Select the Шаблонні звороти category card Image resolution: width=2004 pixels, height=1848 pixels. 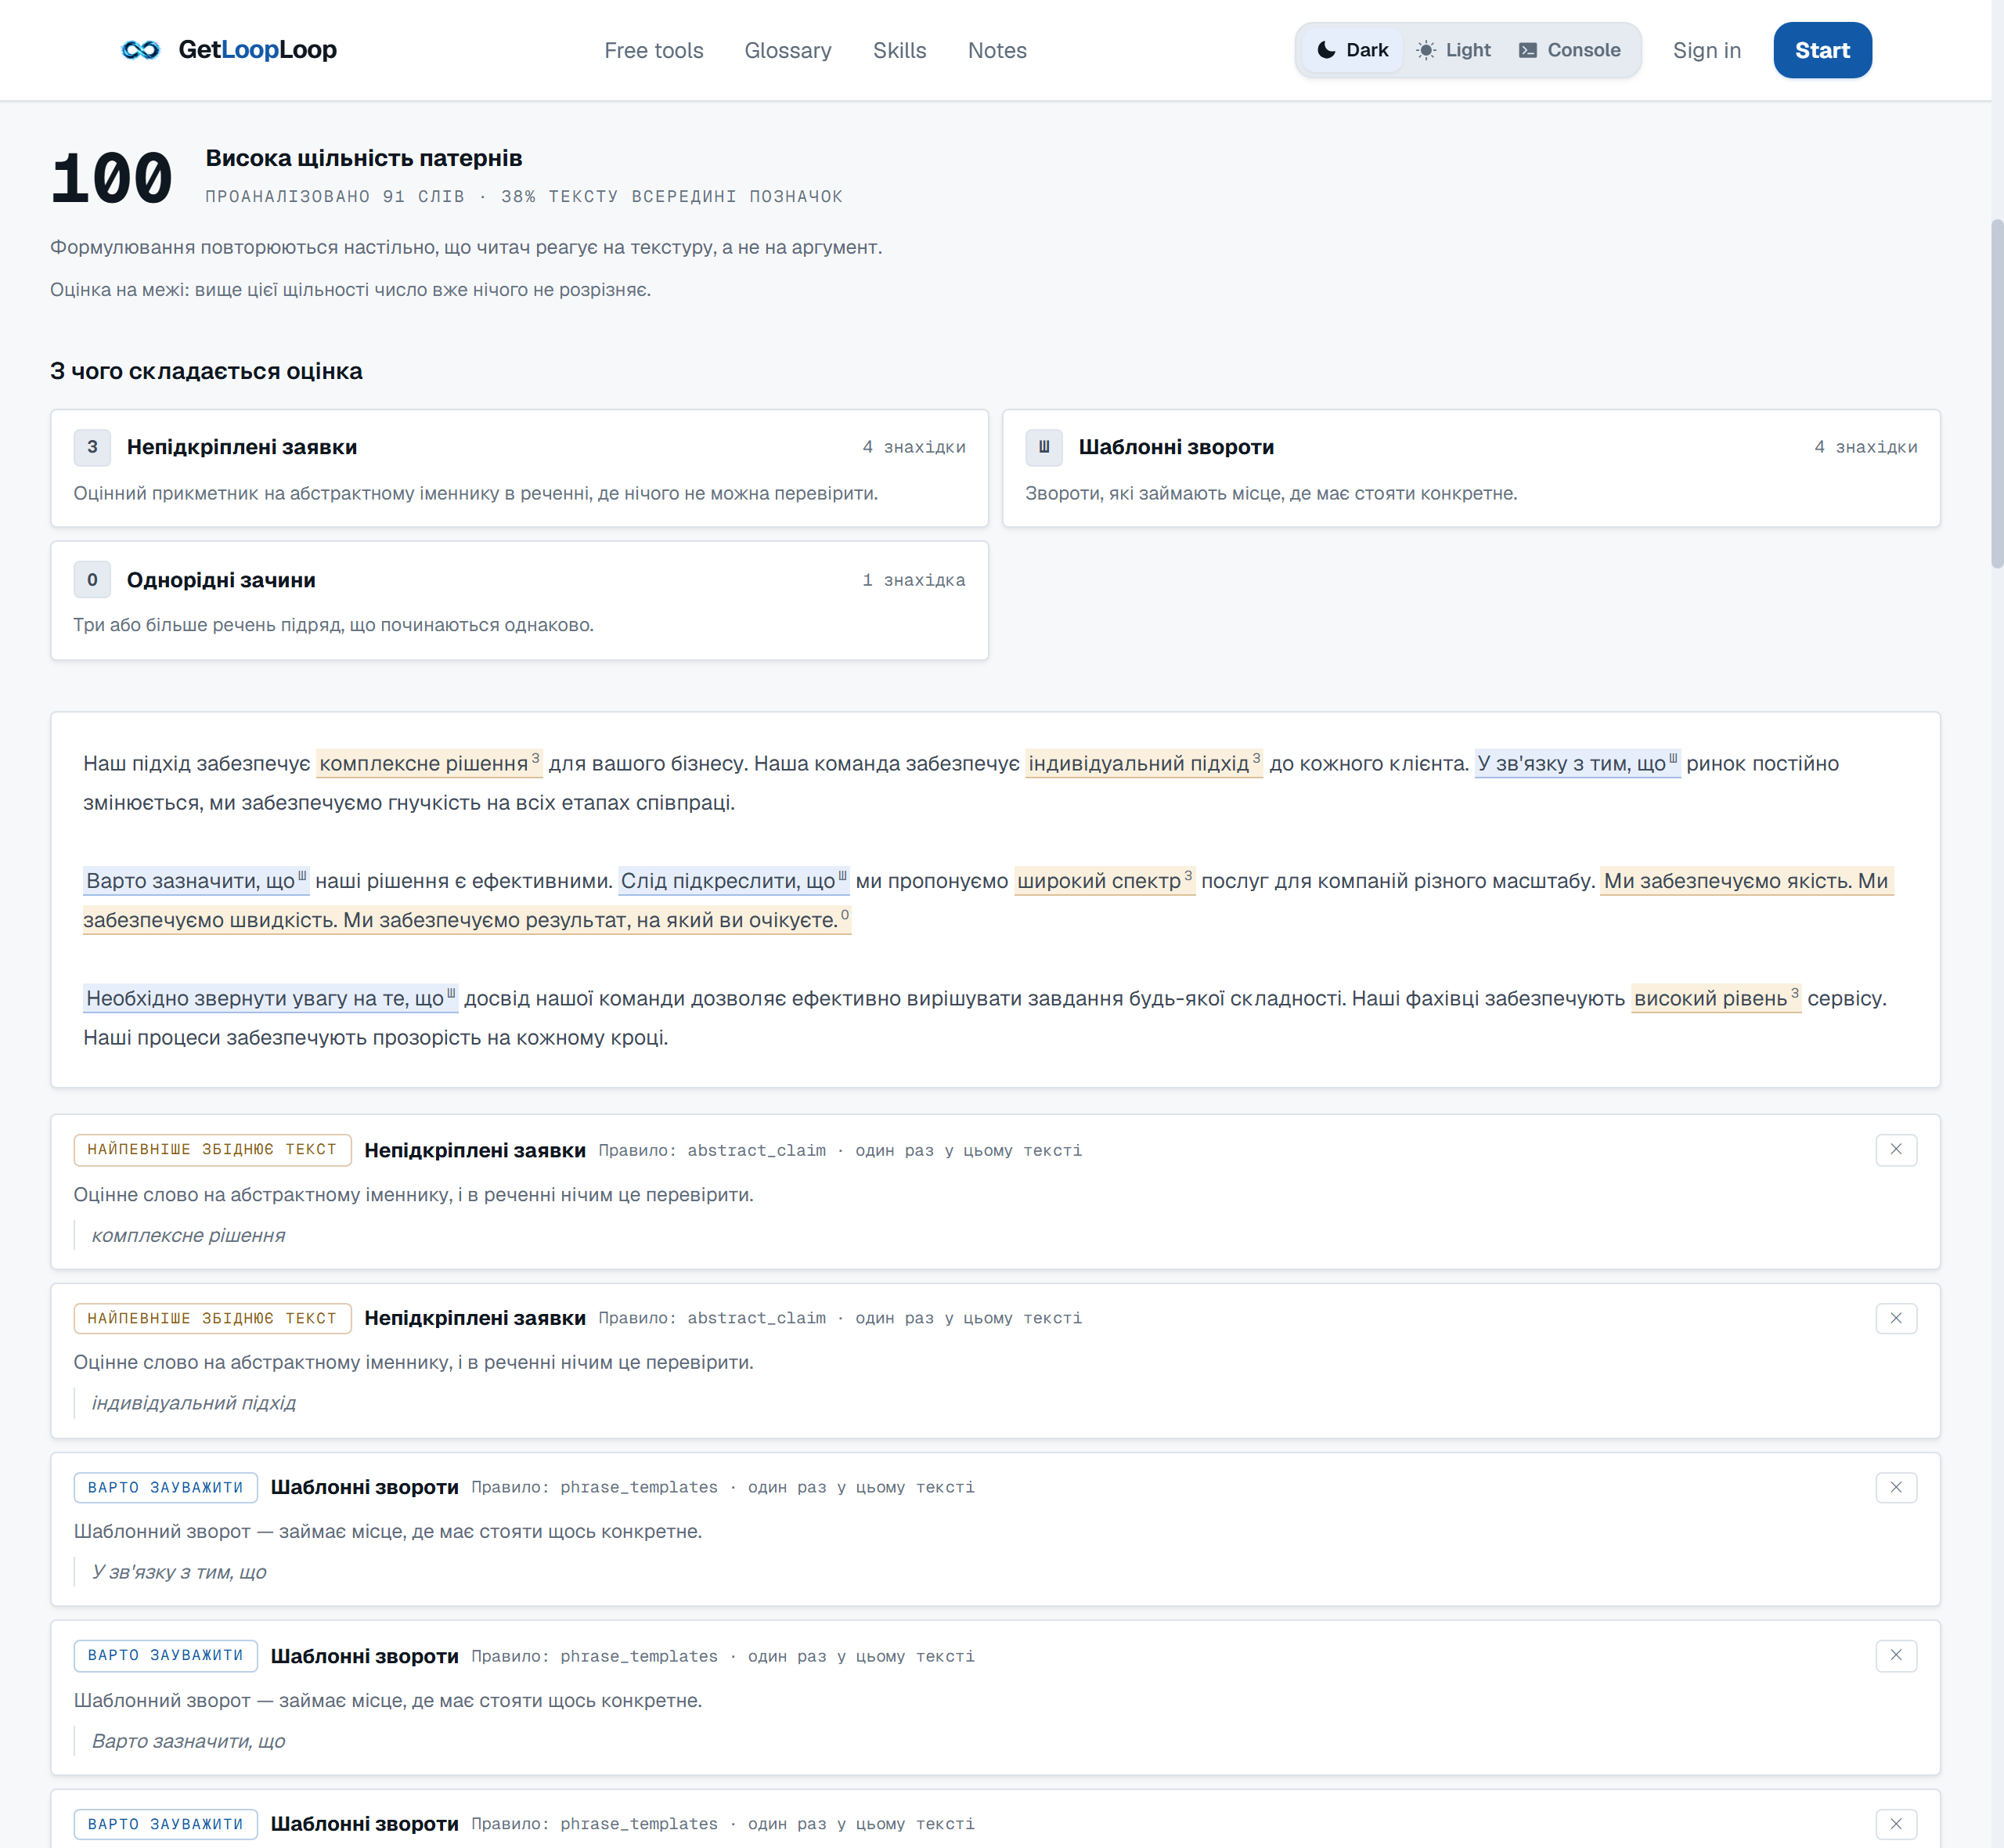pyautogui.click(x=1471, y=468)
